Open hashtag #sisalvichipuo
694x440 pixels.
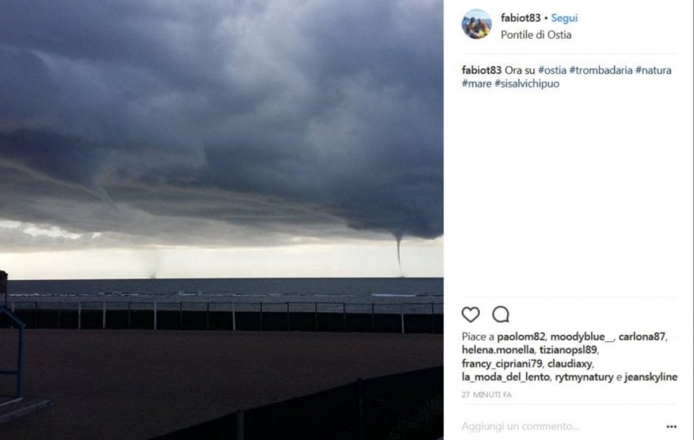527,83
